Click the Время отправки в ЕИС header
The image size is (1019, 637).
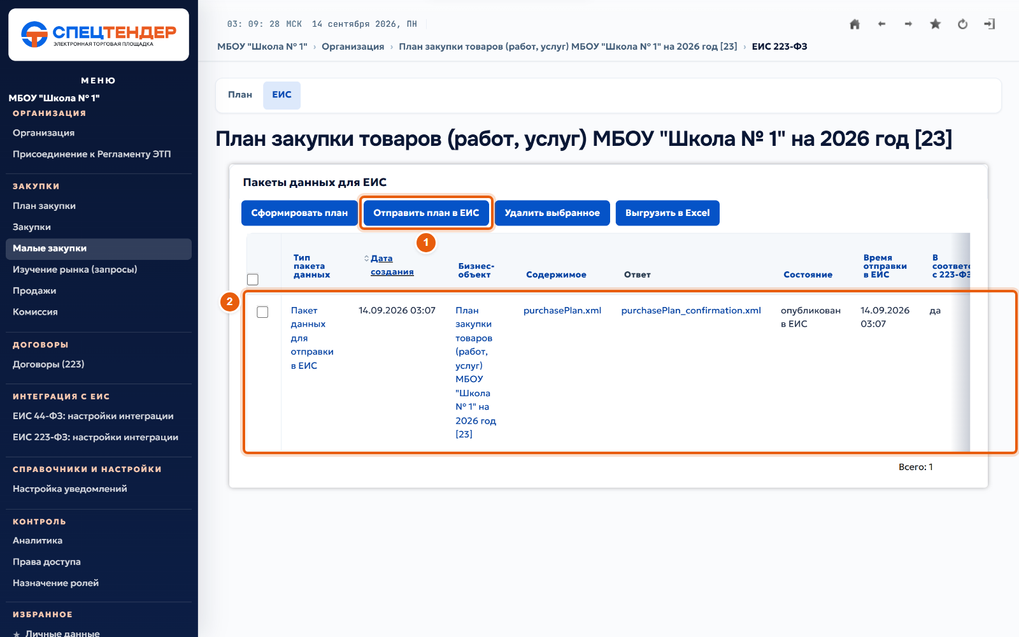885,266
